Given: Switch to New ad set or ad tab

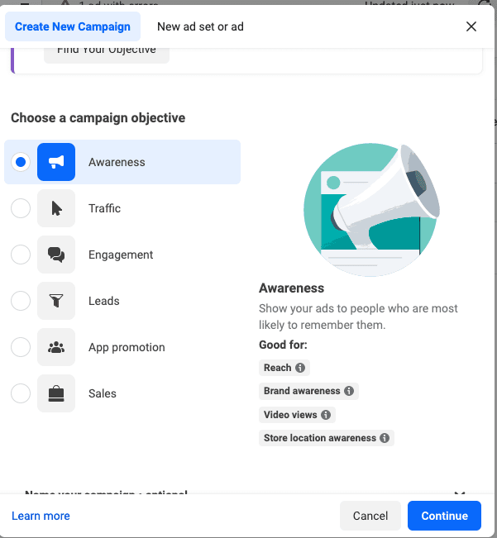Looking at the screenshot, I should coord(200,26).
